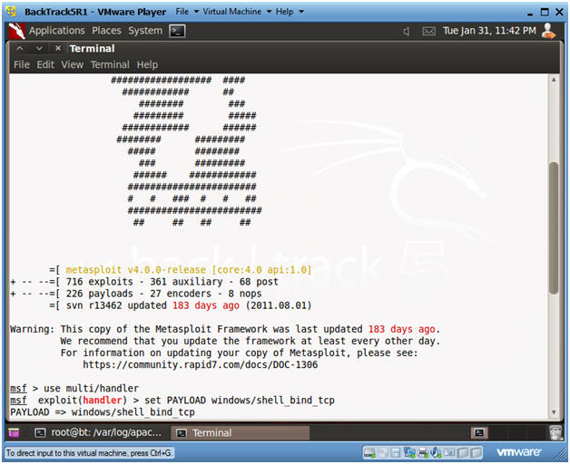Open the Virtual Machine dropdown menu

click(x=237, y=12)
